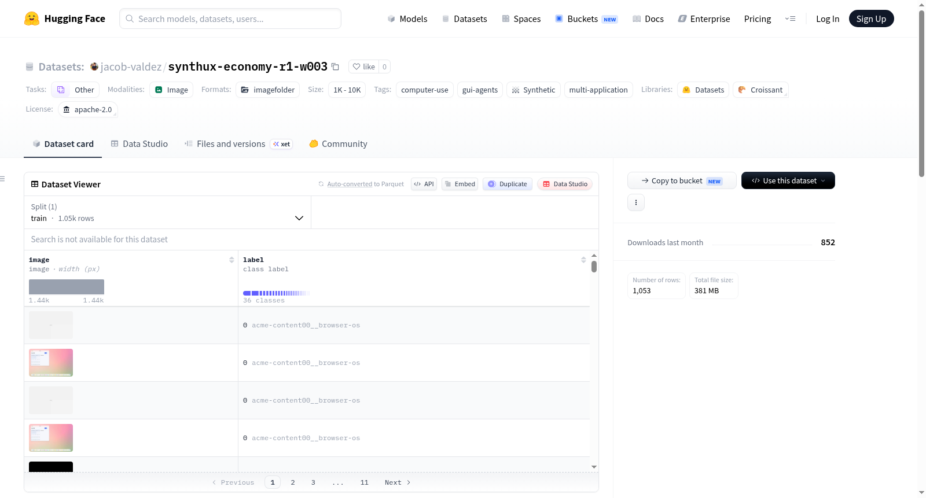This screenshot has height=498, width=926.
Task: Click the image width histogram bar
Action: coord(67,287)
